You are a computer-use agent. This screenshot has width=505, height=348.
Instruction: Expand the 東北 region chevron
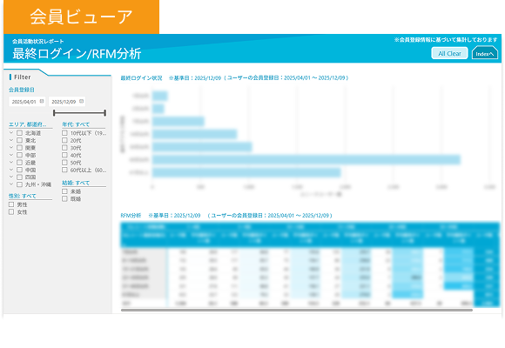(x=11, y=140)
